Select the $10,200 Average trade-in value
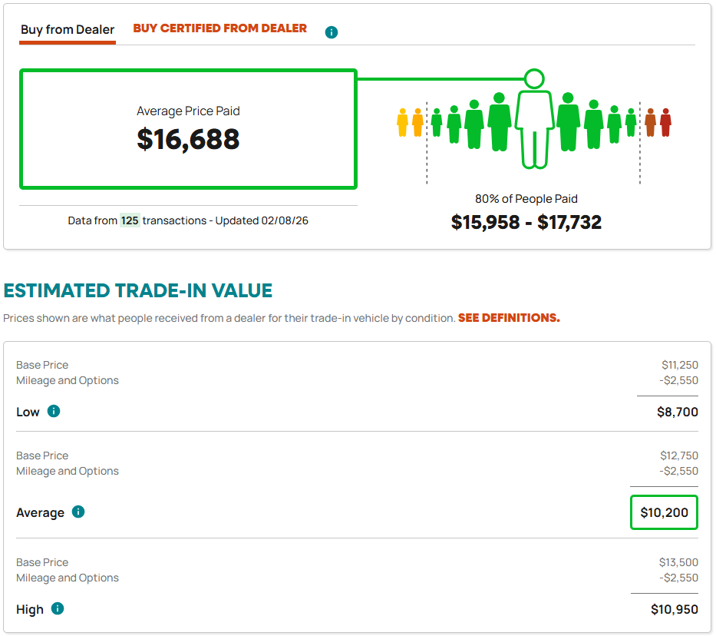 (x=664, y=512)
